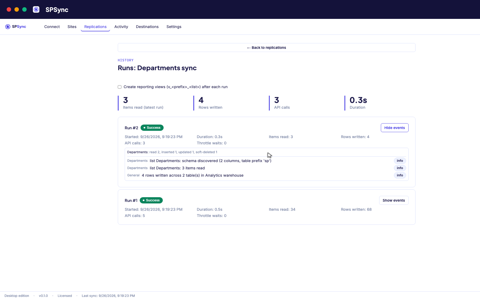Click 'schema discovered' event message
The width and height of the screenshot is (480, 300).
(x=211, y=161)
